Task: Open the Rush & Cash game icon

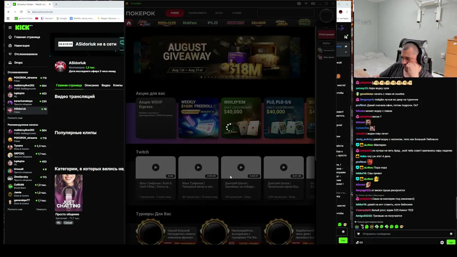Action: (x=167, y=23)
